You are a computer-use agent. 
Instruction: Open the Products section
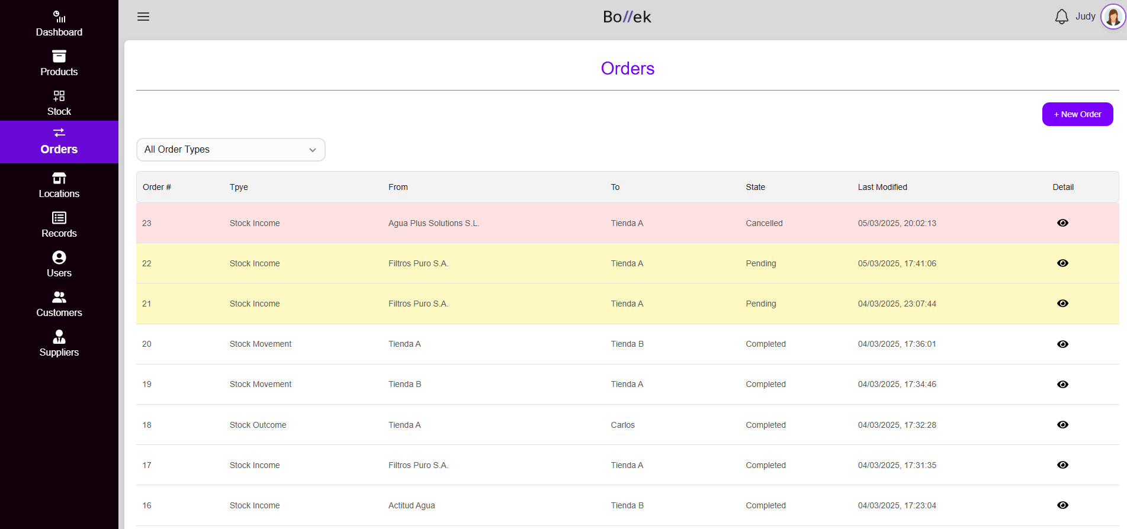point(59,63)
